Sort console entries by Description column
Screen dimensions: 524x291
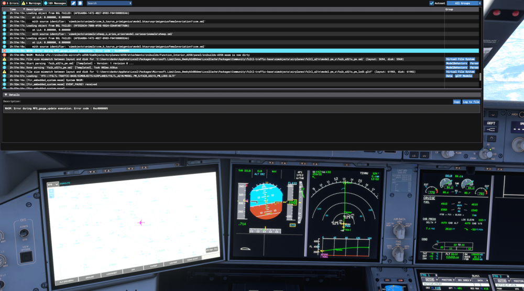[35, 9]
